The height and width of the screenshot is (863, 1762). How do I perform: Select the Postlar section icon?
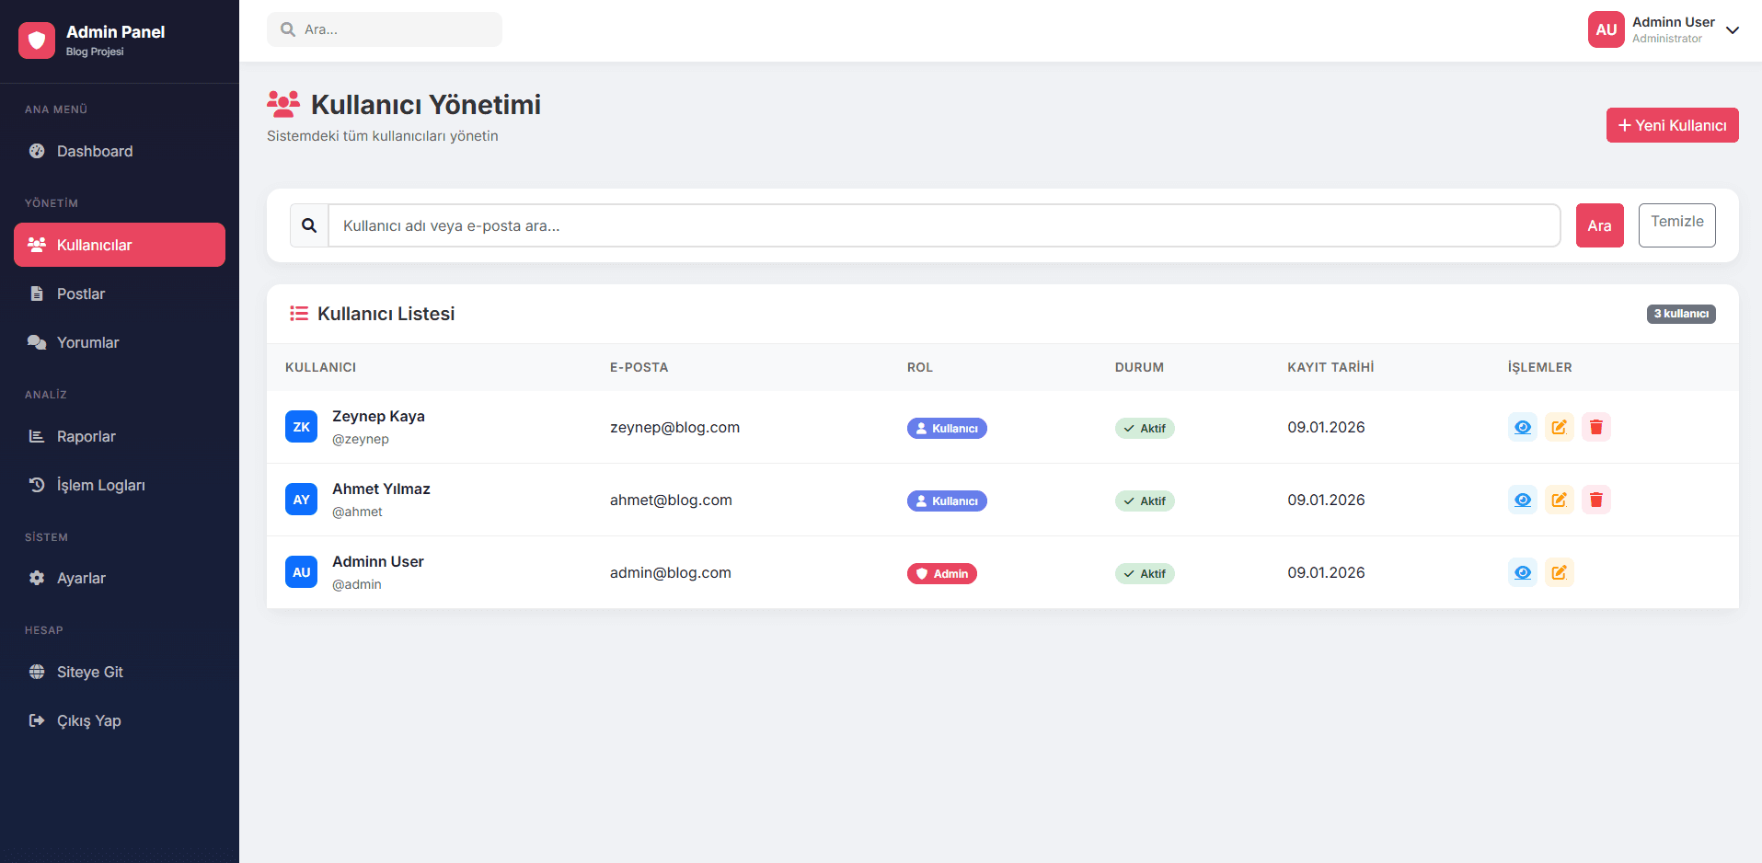coord(37,293)
